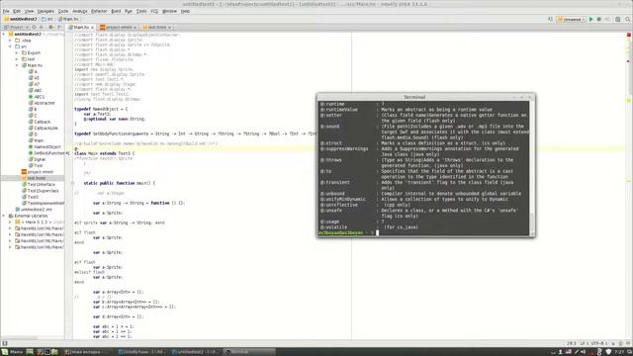
Task: Click the IntelliJ untitledtest2 taskbar button
Action: 196,352
